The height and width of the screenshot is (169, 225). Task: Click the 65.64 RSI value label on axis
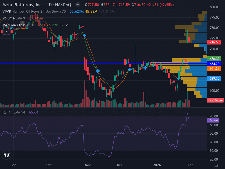tap(213, 120)
